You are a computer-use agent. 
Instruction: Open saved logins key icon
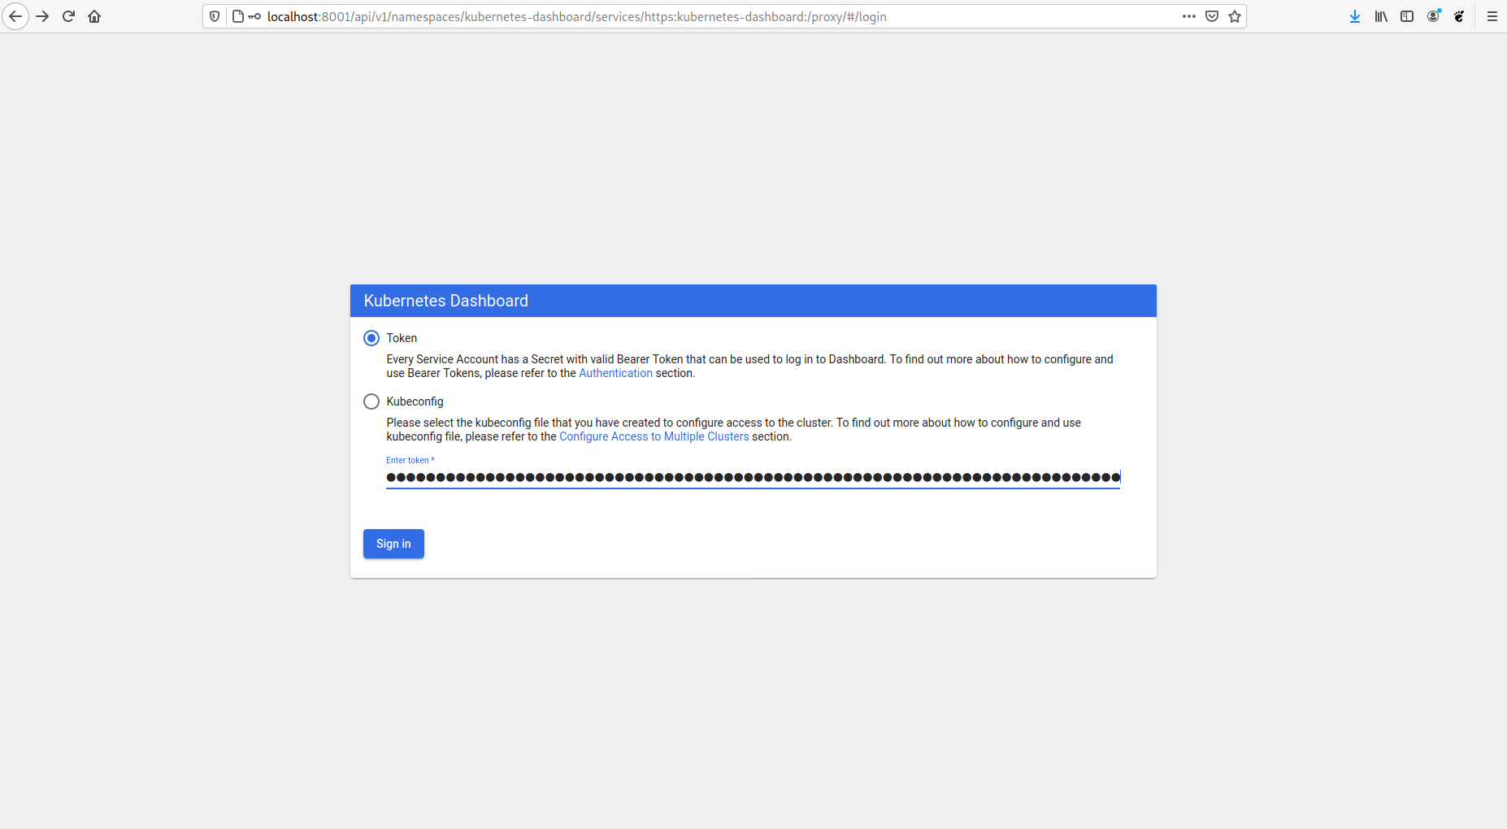(x=254, y=16)
